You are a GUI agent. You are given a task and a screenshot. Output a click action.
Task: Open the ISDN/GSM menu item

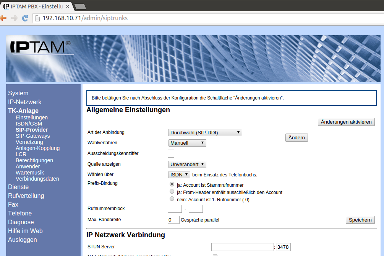tap(29, 124)
